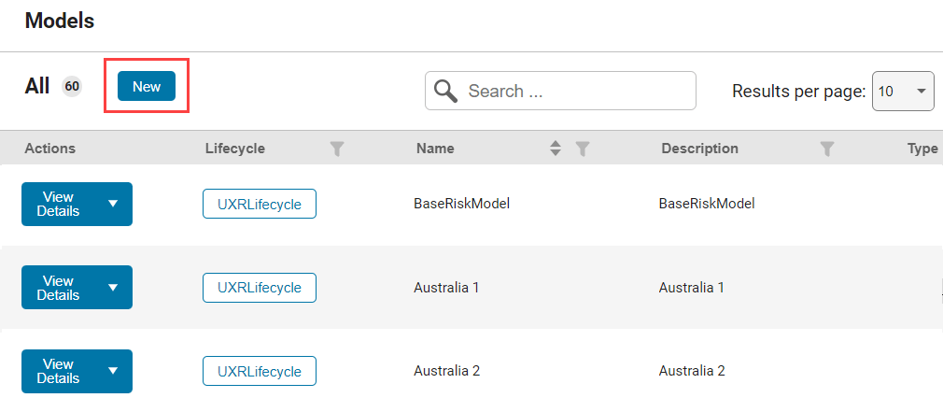Open the Lifecycle column filter
943x412 pixels.
tap(337, 149)
